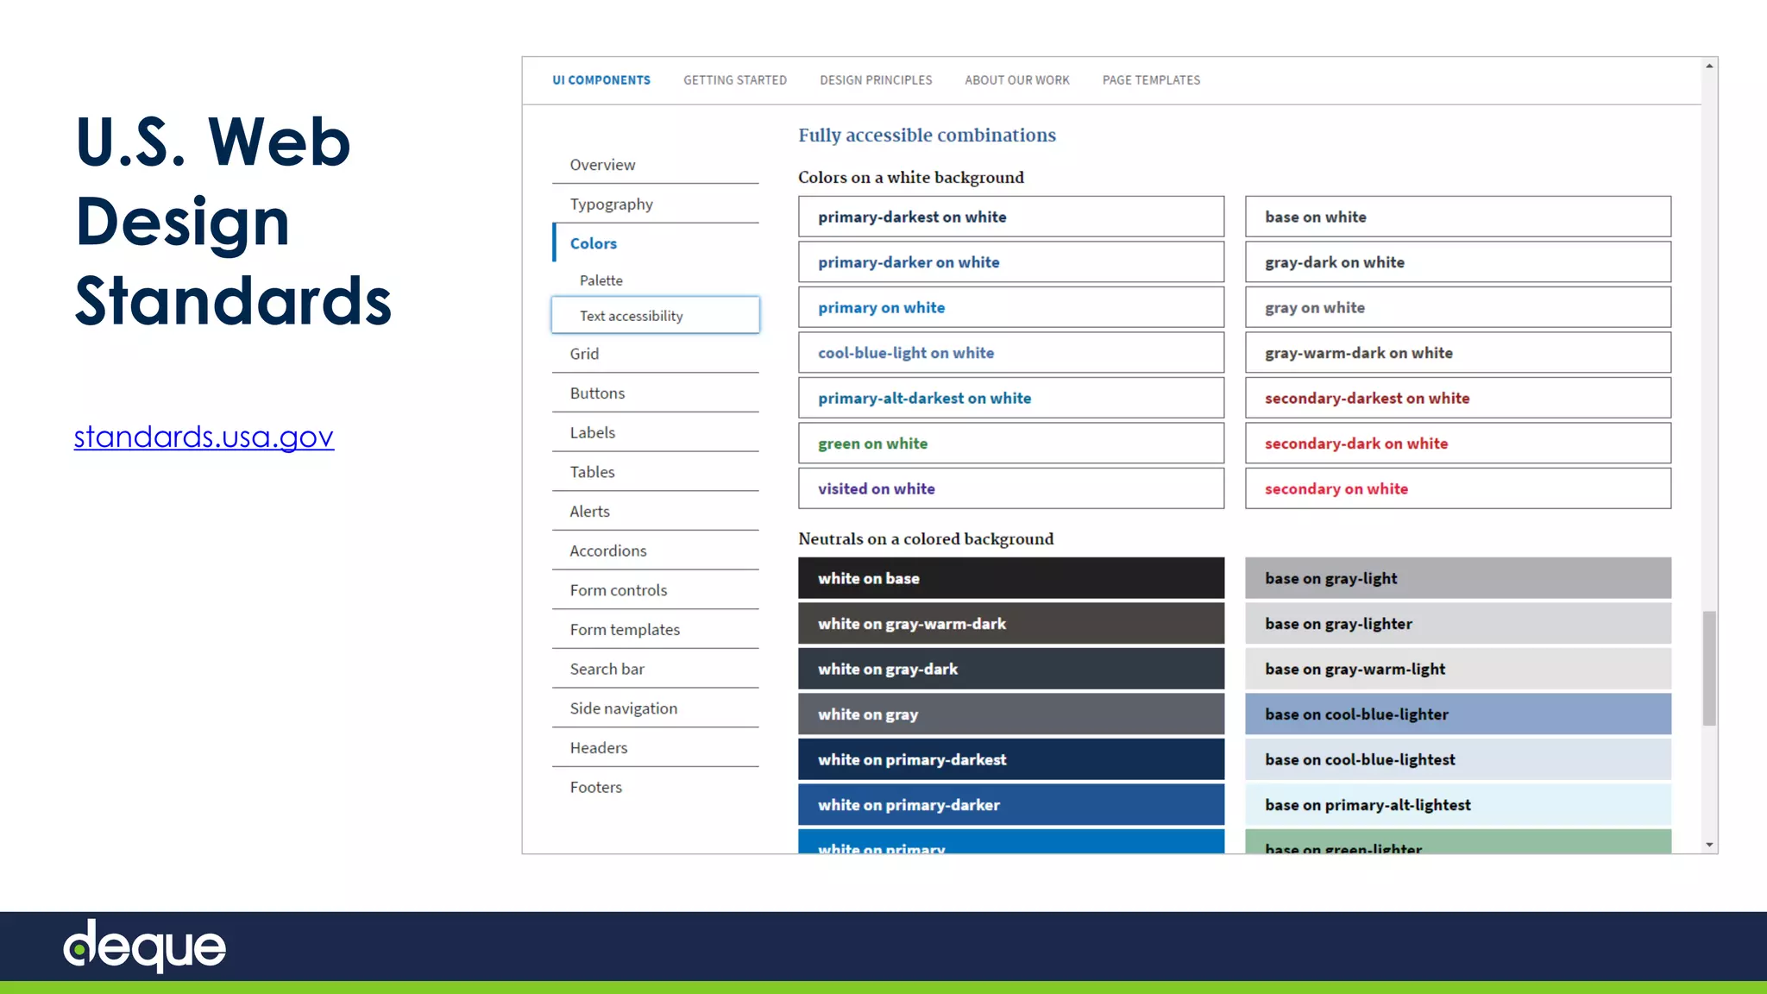Viewport: 1767px width, 994px height.
Task: Go to Form controls
Action: [x=656, y=590]
